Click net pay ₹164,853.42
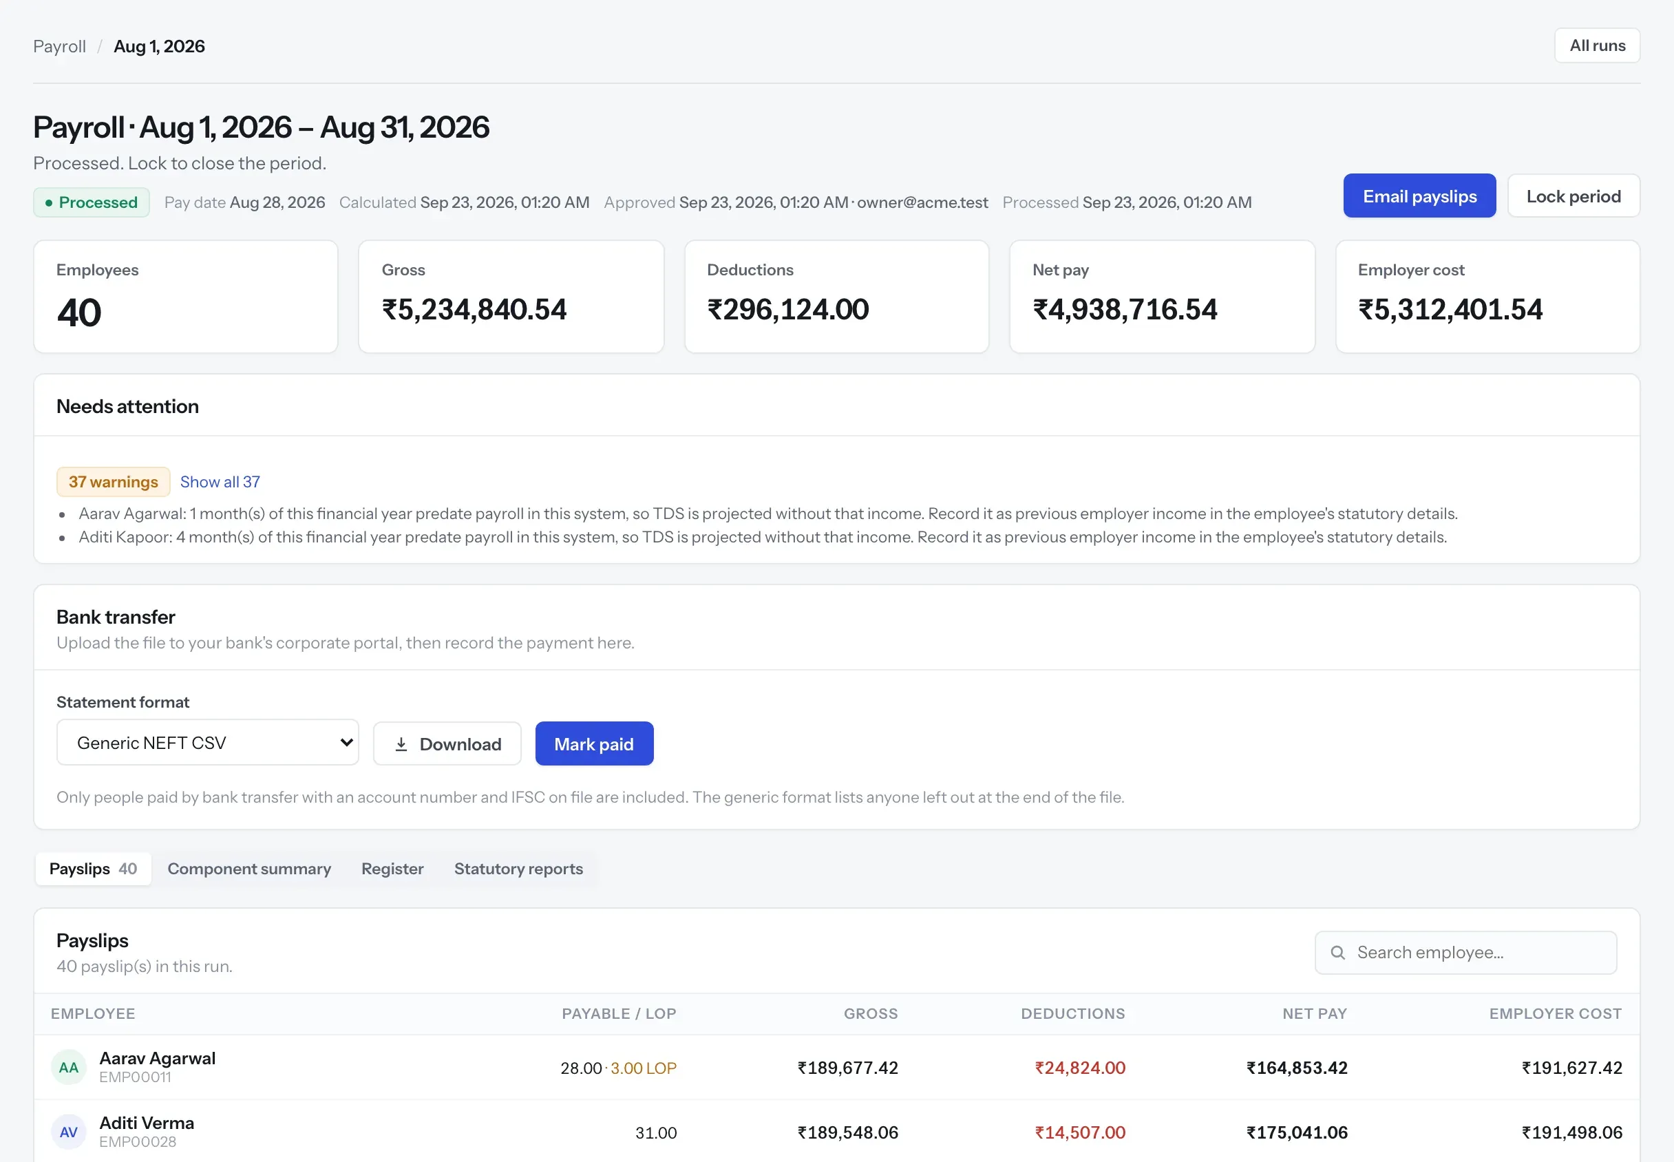1674x1162 pixels. tap(1297, 1068)
